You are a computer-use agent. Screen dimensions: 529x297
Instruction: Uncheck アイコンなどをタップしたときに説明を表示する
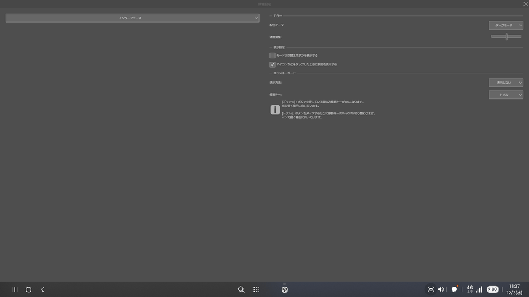click(x=272, y=64)
